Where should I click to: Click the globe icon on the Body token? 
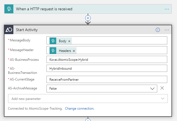tap(53, 41)
